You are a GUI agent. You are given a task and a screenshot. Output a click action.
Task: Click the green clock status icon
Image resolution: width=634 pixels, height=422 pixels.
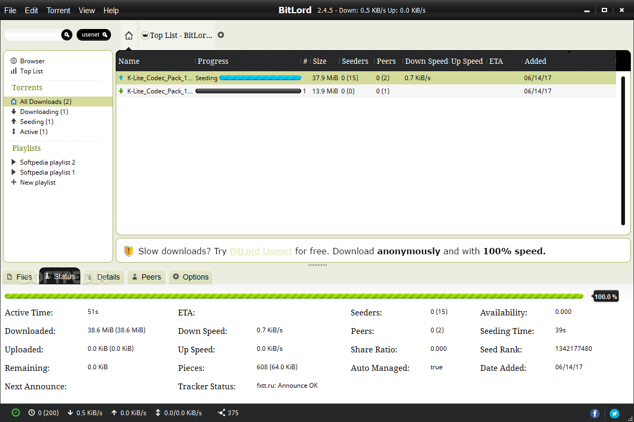(16, 413)
